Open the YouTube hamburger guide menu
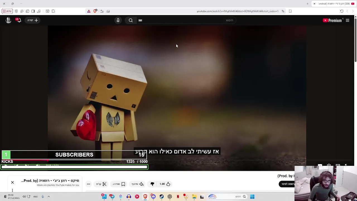This screenshot has width=357, height=201. point(348,20)
